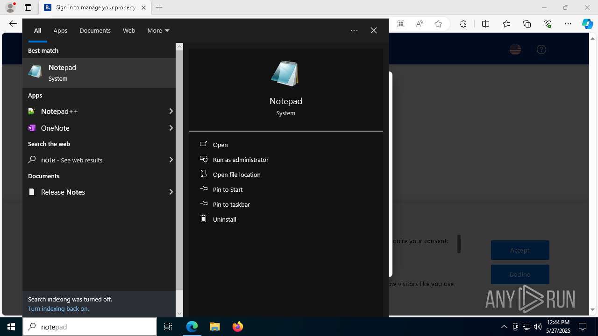Click the network tray icon
This screenshot has width=598, height=336.
click(x=527, y=327)
